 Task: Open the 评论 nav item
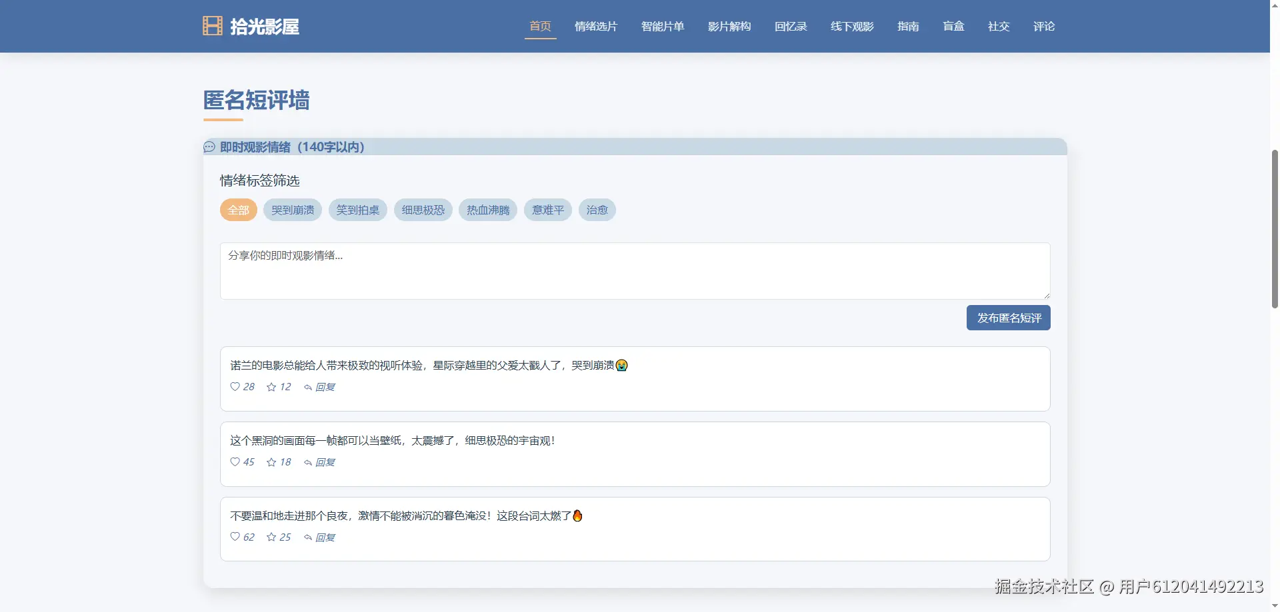point(1044,27)
